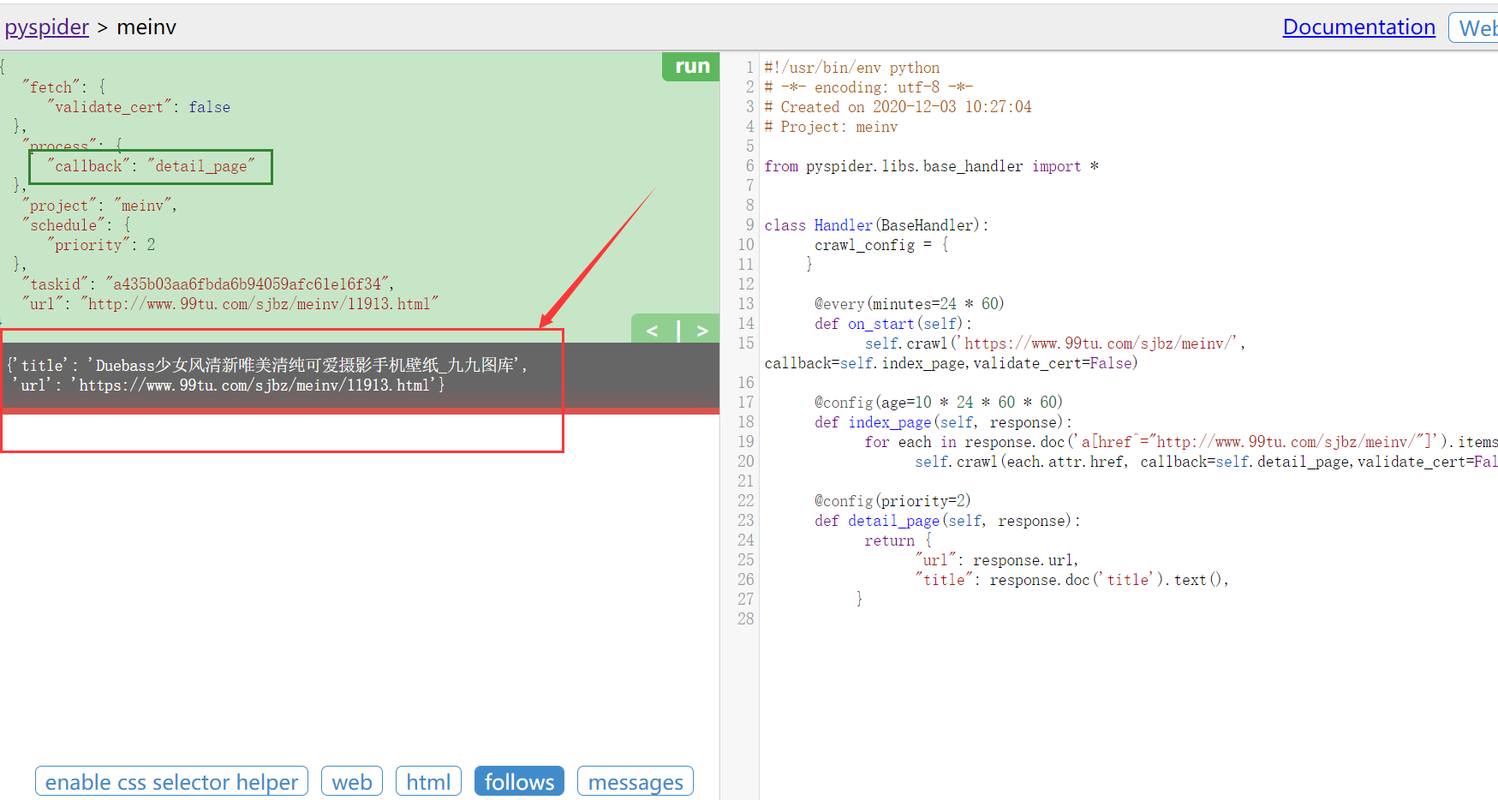Click the class Handler definition line
The width and height of the screenshot is (1498, 800).
[x=877, y=225]
